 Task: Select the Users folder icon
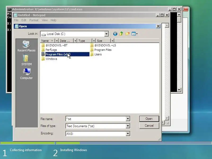pos(92,54)
